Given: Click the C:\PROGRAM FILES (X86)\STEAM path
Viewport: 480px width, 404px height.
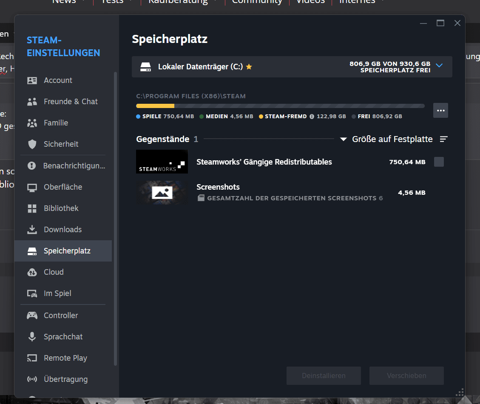Looking at the screenshot, I should point(191,96).
